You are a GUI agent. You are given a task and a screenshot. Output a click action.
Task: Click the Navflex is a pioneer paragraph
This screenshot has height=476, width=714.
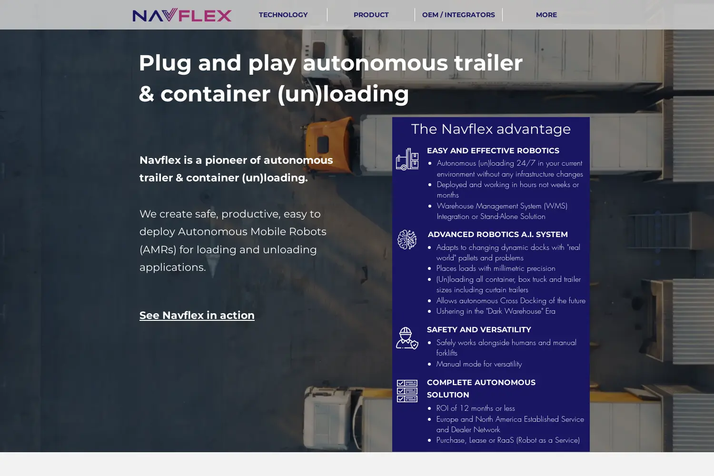click(236, 169)
